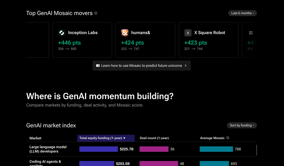Click the card icon in Learn Mosaic banner

98,66
